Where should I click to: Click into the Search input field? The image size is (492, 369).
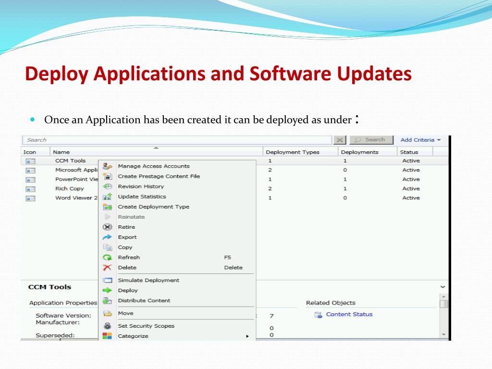pos(177,140)
